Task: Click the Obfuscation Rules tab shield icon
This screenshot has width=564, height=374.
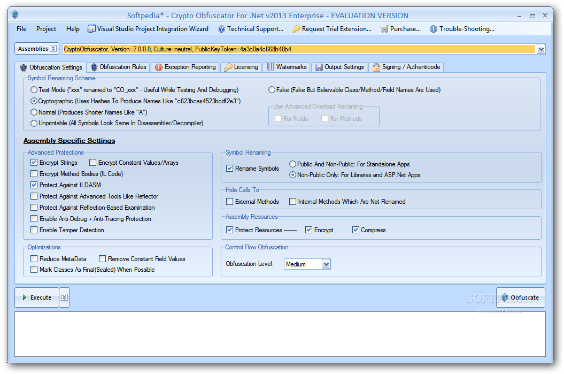Action: point(94,67)
